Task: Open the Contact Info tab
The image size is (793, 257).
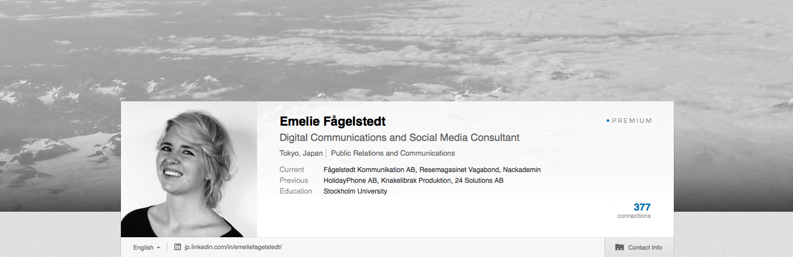Action: [x=639, y=247]
